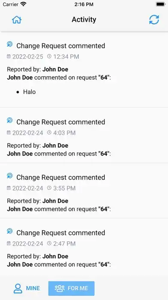Click change request icon for 3:55 PM entry

pos(10,175)
